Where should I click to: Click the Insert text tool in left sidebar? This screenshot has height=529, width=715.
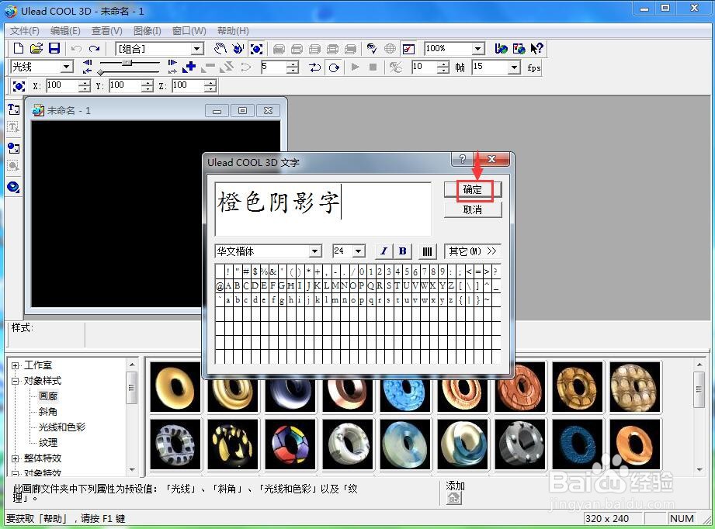click(x=14, y=109)
